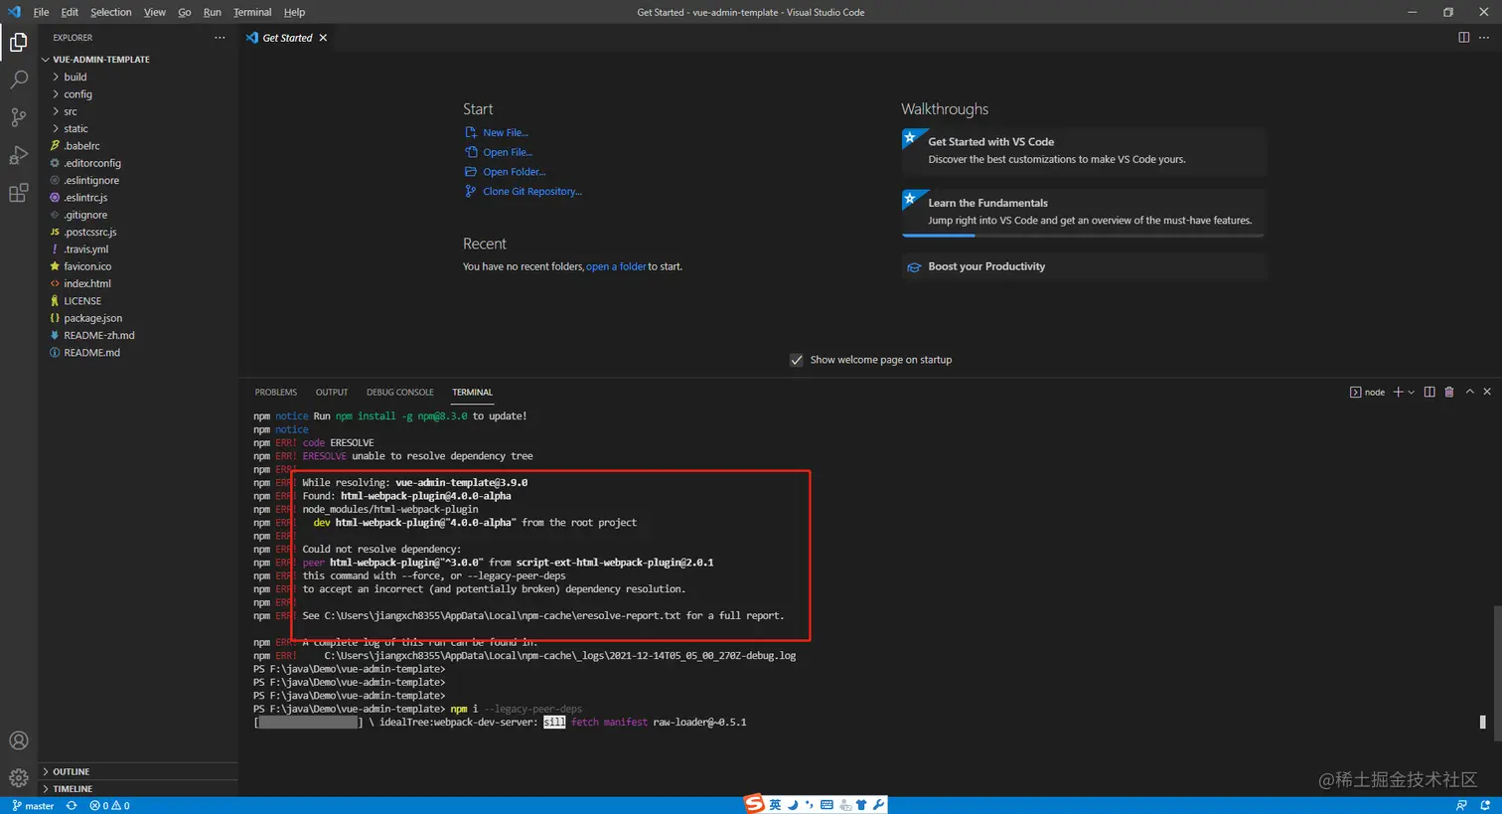1502x814 pixels.
Task: Switch to the Debug Console tab
Action: (400, 392)
